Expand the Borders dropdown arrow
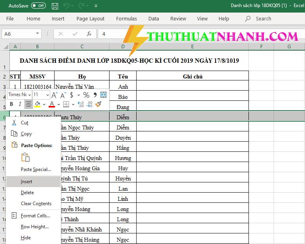Screen dimensions: 305x244 pos(73,105)
